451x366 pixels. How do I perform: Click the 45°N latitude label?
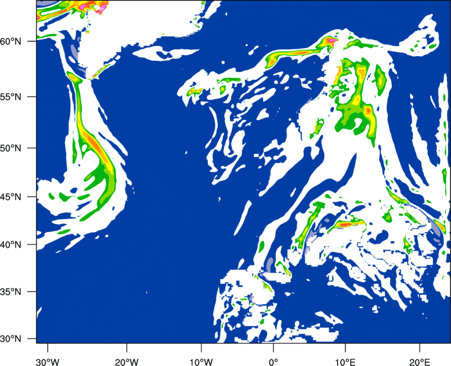point(11,197)
